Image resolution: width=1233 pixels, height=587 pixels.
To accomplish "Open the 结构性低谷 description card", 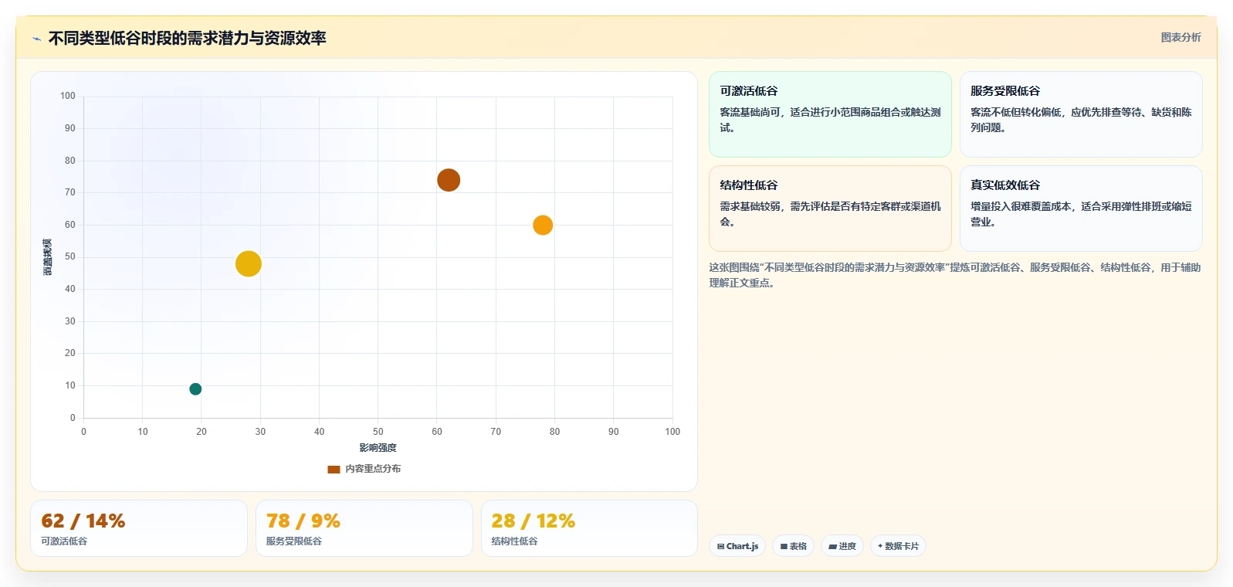I will (x=830, y=209).
